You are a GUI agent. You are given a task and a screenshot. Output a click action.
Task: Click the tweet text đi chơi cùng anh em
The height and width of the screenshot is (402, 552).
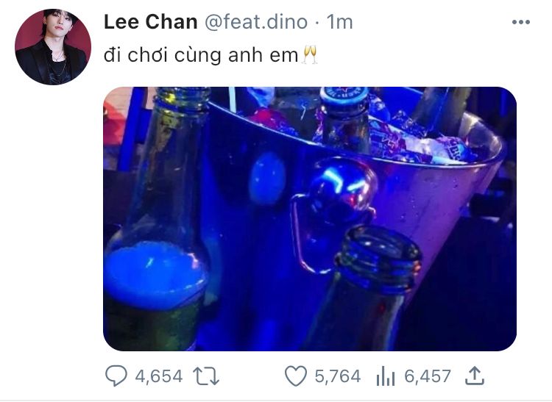click(201, 56)
